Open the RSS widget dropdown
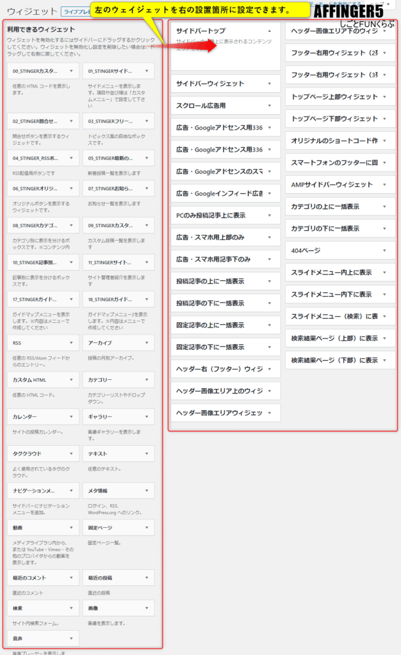Viewport: 401px width, 655px height. (72, 343)
